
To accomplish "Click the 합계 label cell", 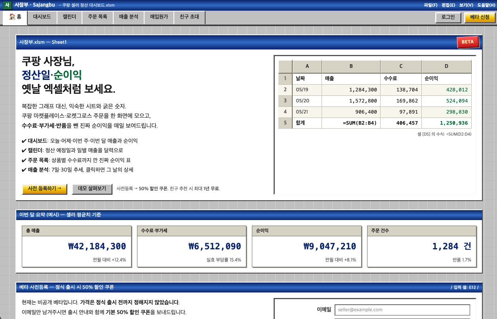I will tap(307, 123).
